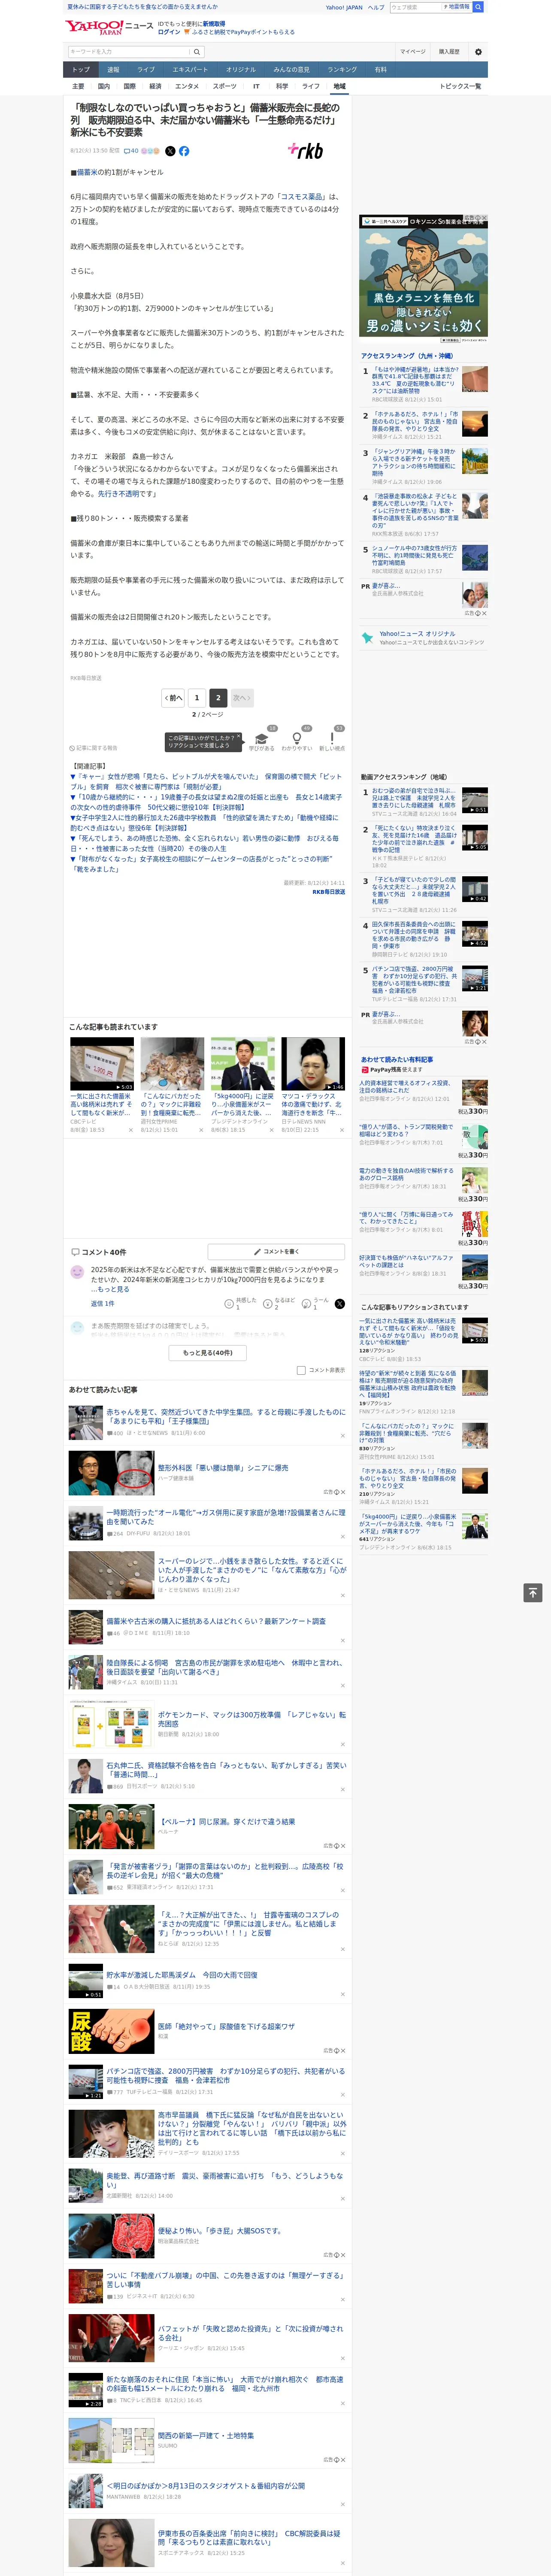Screen dimensions: 551x2576
Task: Expand comment with もっと見る link
Action: pos(112,1289)
